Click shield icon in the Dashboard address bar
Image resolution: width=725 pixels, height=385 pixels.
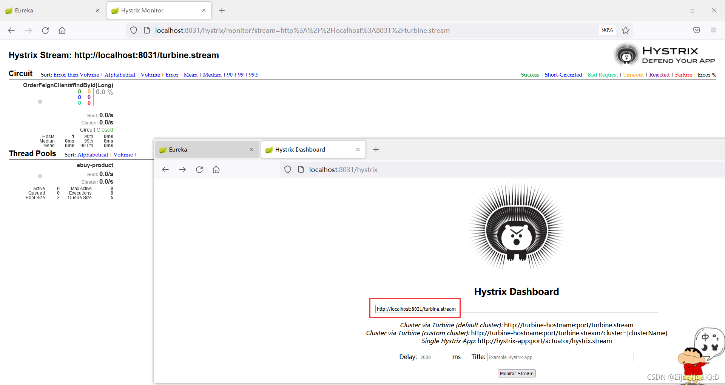click(x=288, y=170)
